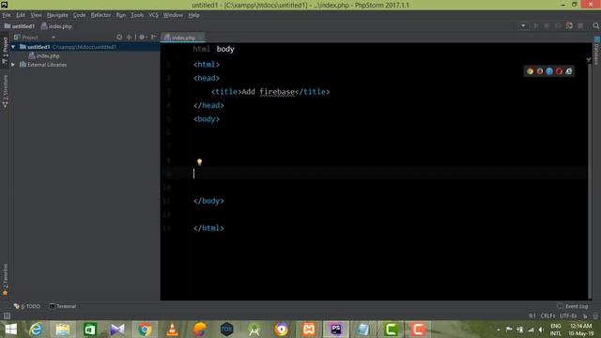This screenshot has height=338, width=601.
Task: Open File Explorer from the taskbar
Action: 63,330
